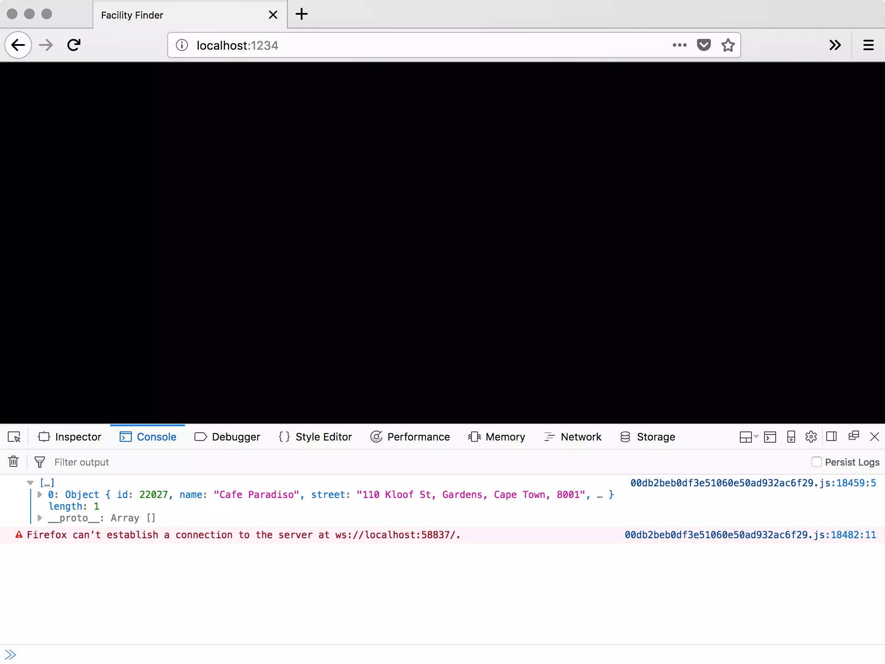Enable the Persist Logs checkbox

(816, 462)
